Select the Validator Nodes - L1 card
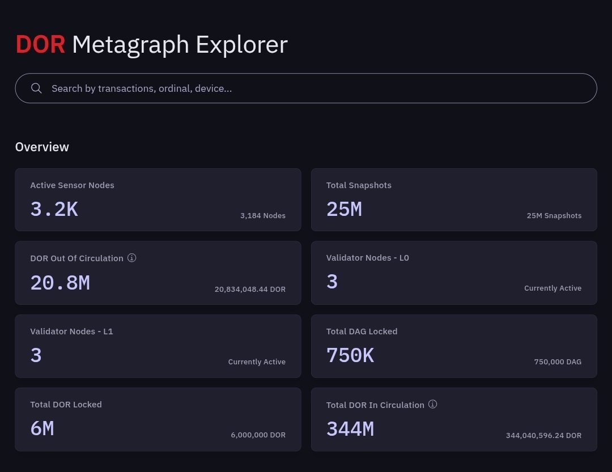Screen dimensions: 612x472 [x=158, y=346]
